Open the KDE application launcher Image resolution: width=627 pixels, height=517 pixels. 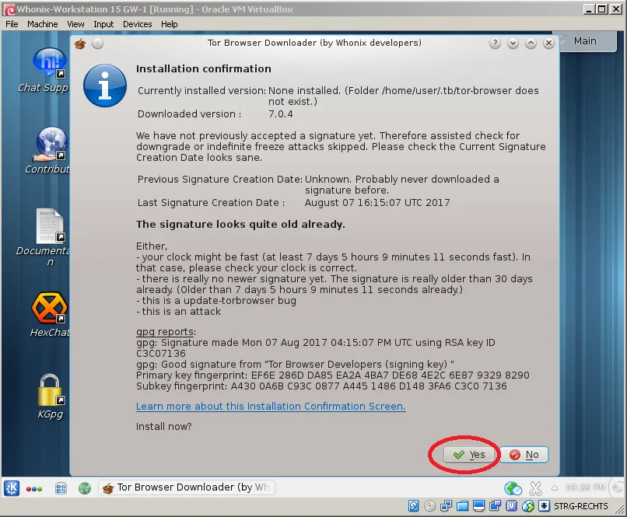pyautogui.click(x=12, y=487)
